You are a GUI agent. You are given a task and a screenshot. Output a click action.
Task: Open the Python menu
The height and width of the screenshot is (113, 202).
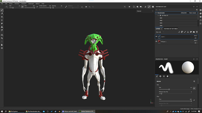pyautogui.click(x=37, y=4)
